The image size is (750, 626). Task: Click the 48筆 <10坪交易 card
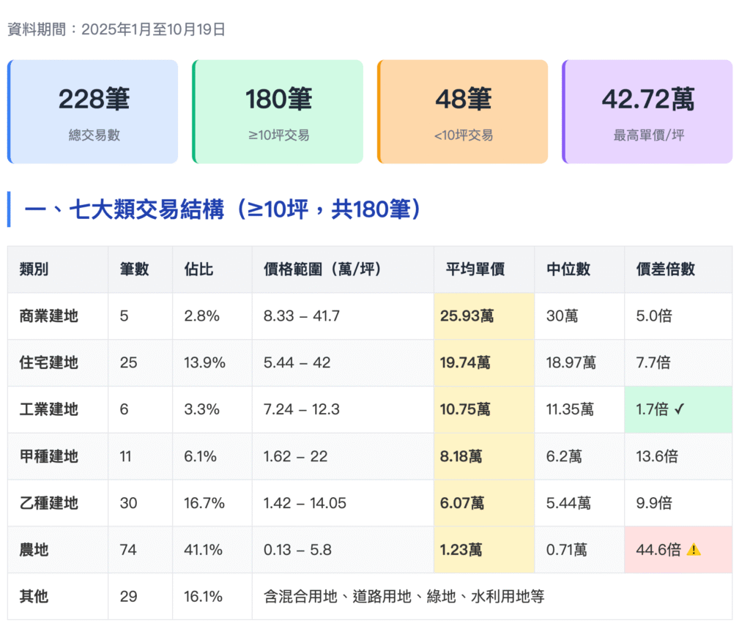click(462, 111)
